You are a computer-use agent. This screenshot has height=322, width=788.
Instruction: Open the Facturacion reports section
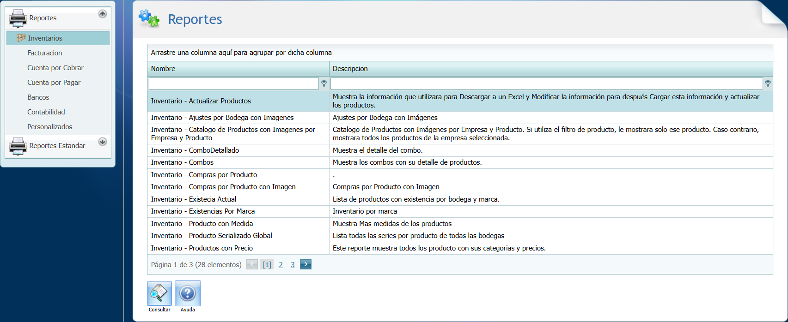44,53
